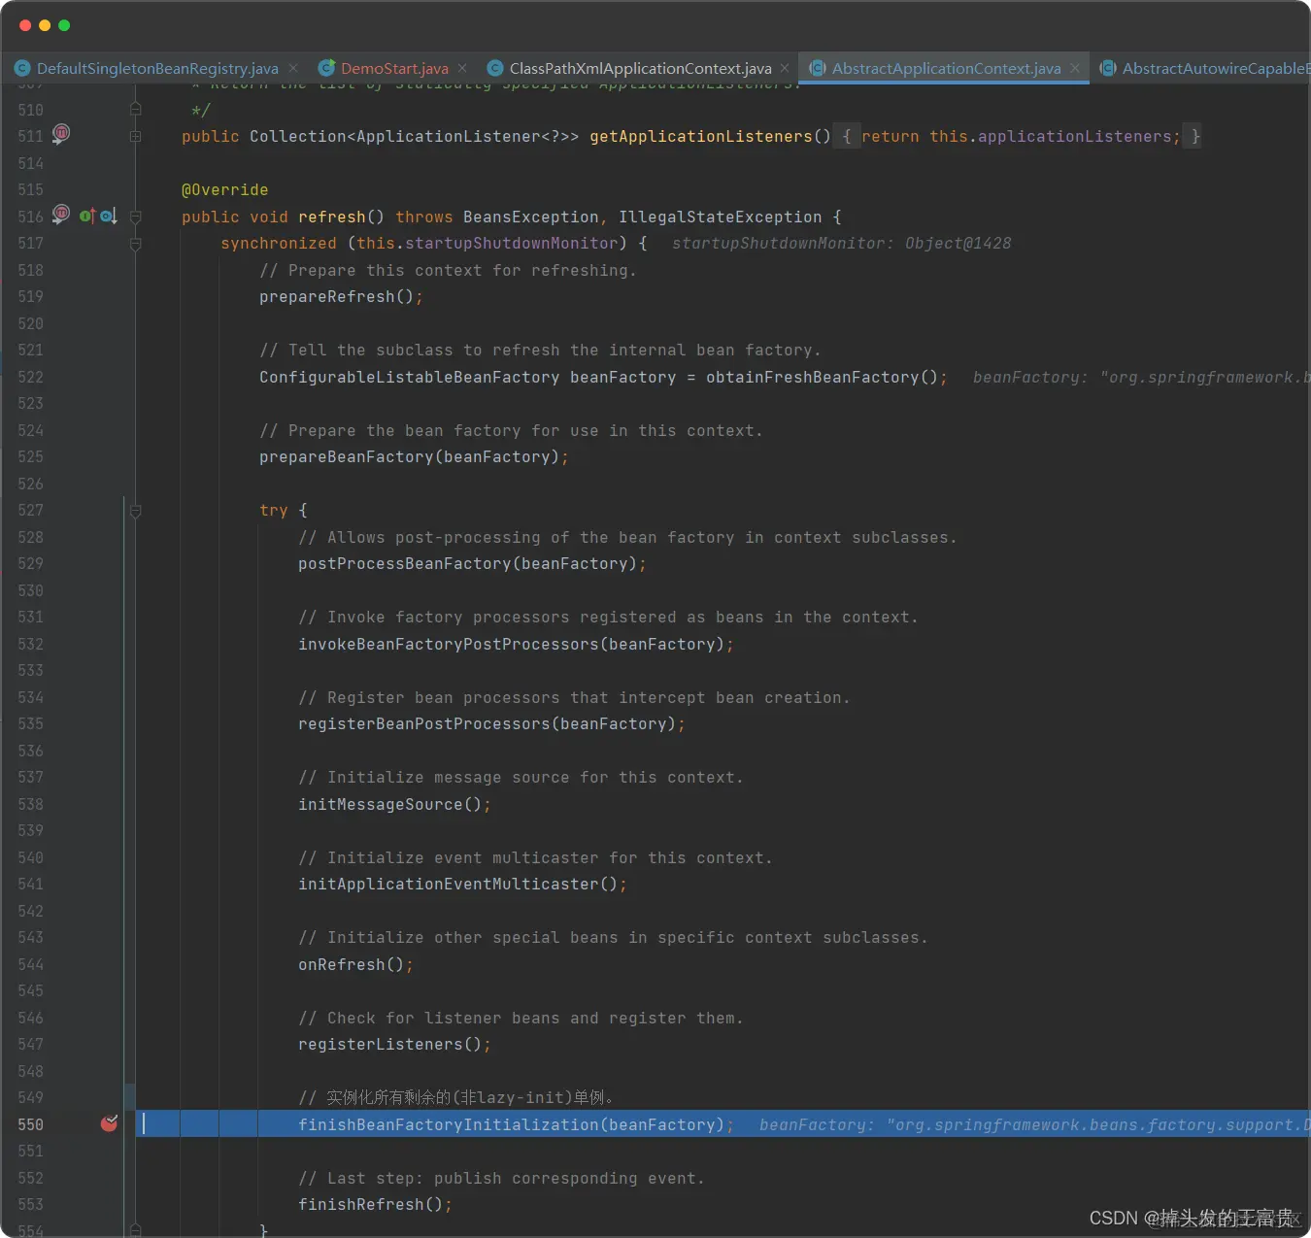This screenshot has width=1311, height=1238.
Task: Click finishRefresh() on line 553
Action: pos(370,1204)
